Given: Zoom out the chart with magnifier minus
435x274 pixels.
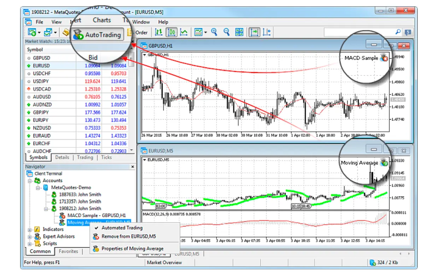Looking at the screenshot, I should pos(227,32).
